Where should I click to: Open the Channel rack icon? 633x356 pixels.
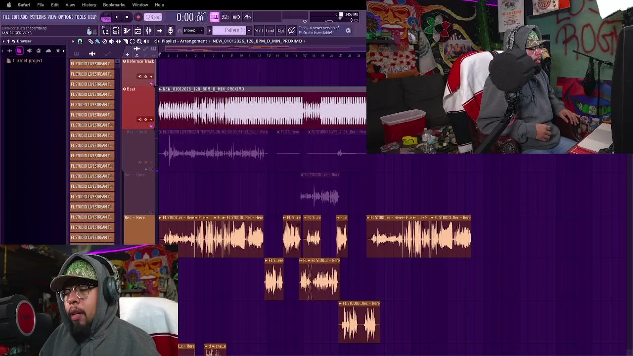tap(116, 31)
